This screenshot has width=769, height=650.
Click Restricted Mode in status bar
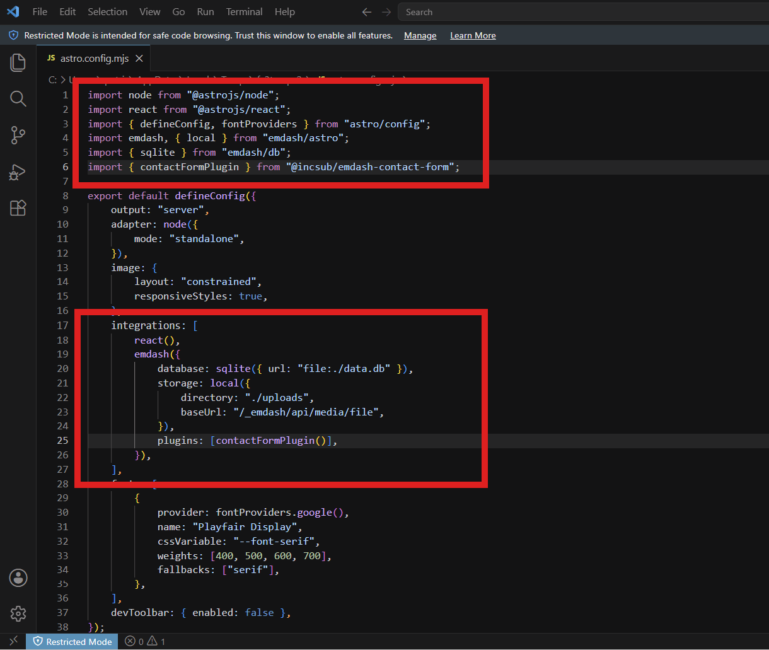pos(72,642)
